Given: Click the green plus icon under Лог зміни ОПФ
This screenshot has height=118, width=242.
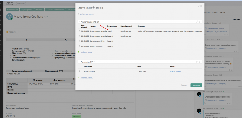Looking at the screenshot, I should [x=78, y=78].
